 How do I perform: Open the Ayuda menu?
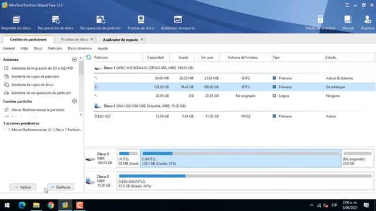pyautogui.click(x=103, y=48)
